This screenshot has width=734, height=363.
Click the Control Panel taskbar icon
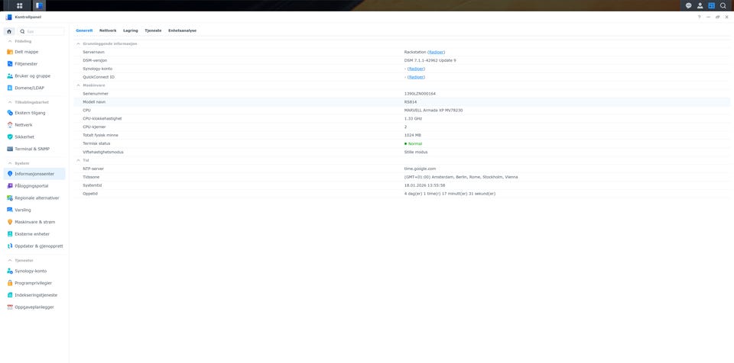coord(39,5)
